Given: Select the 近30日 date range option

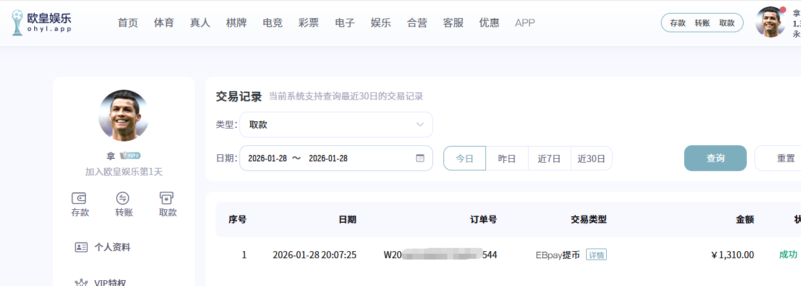Looking at the screenshot, I should 591,158.
